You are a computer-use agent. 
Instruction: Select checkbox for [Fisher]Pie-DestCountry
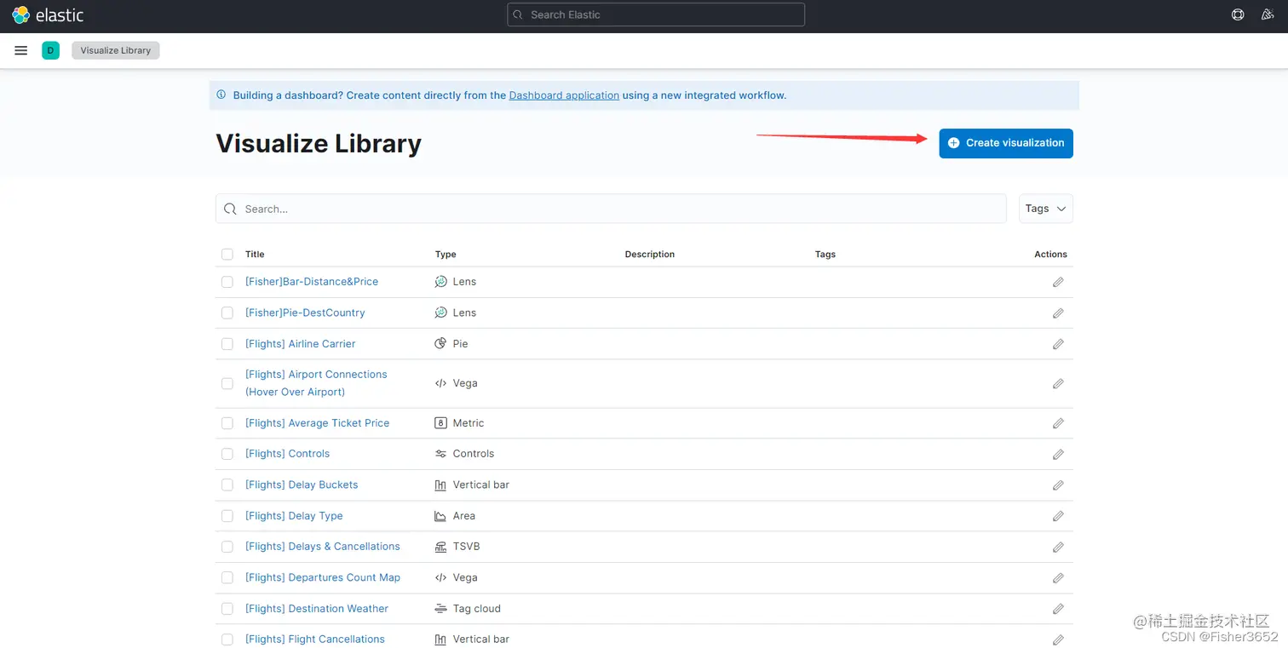click(227, 313)
